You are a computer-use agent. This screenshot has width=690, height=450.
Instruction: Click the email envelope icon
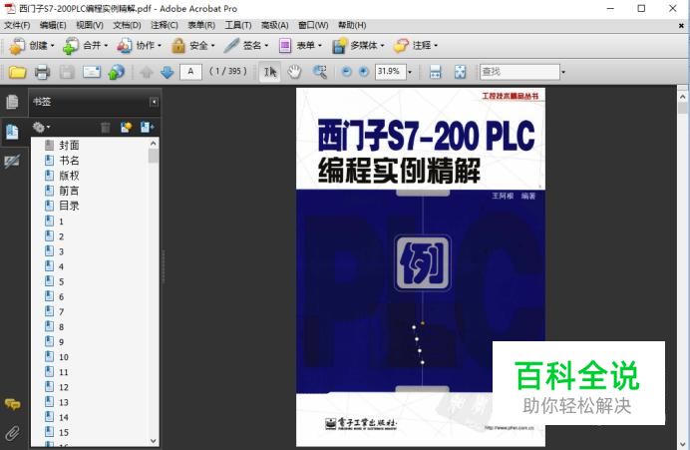(92, 72)
